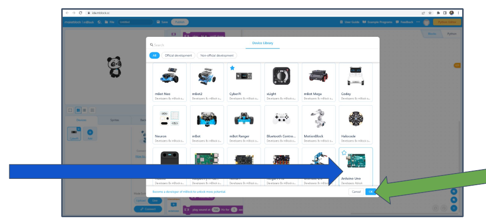Viewport: 486px width, 223px height.
Task: Select the mBot Mega device card
Action: (x=319, y=82)
